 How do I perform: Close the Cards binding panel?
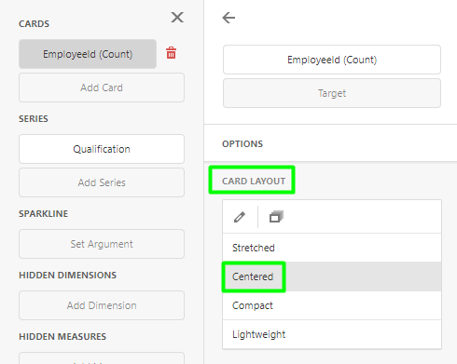177,18
